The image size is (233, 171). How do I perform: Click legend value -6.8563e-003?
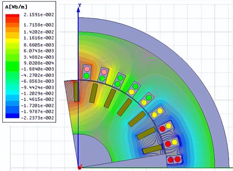point(37,81)
